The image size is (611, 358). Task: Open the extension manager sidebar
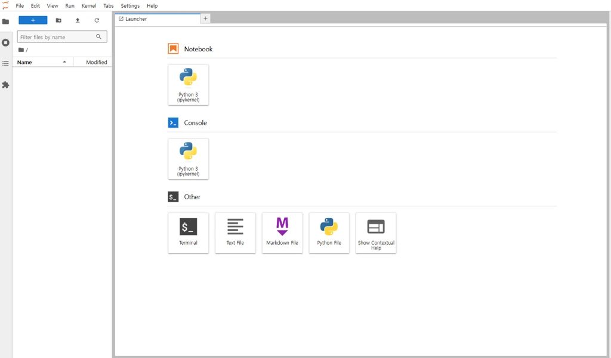coord(6,85)
